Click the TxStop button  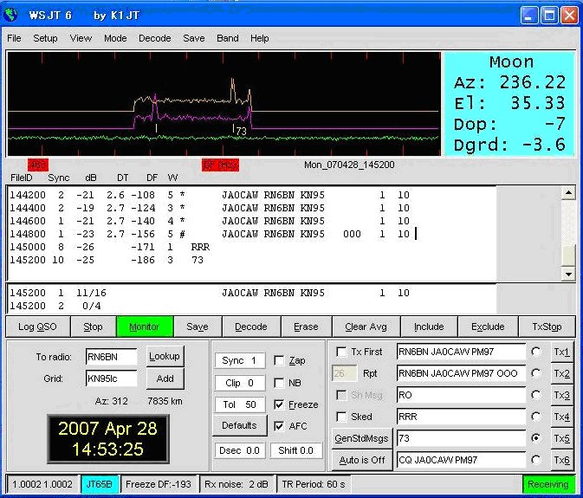[547, 327]
